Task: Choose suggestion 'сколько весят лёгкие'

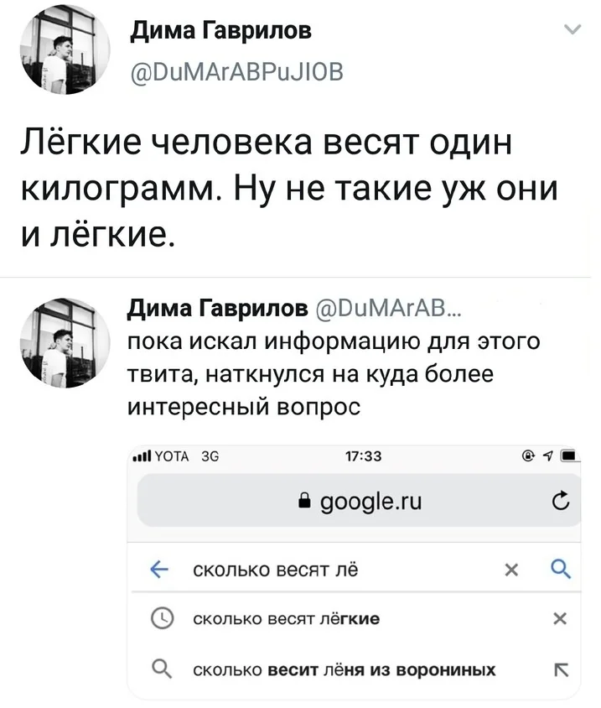Action: click(x=286, y=618)
